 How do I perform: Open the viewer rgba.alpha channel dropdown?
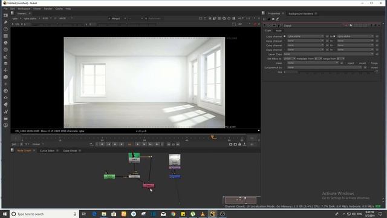click(x=32, y=19)
